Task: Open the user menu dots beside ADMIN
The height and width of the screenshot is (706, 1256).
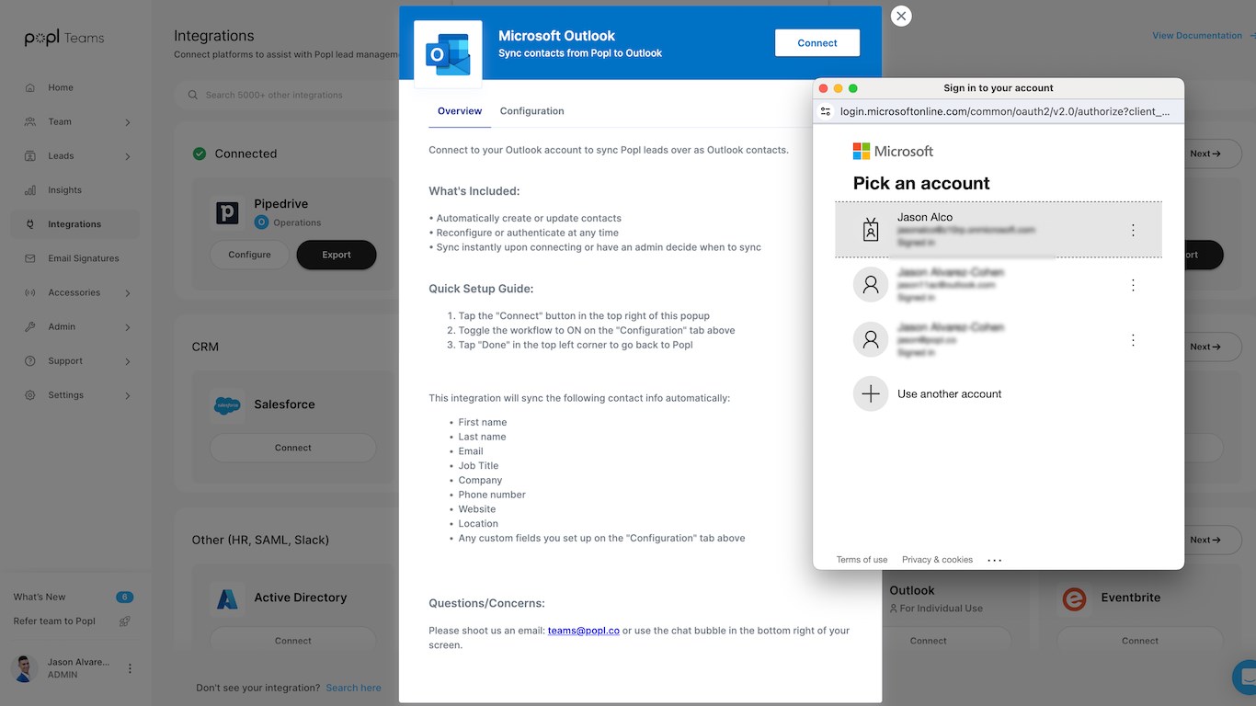Action: point(130,668)
